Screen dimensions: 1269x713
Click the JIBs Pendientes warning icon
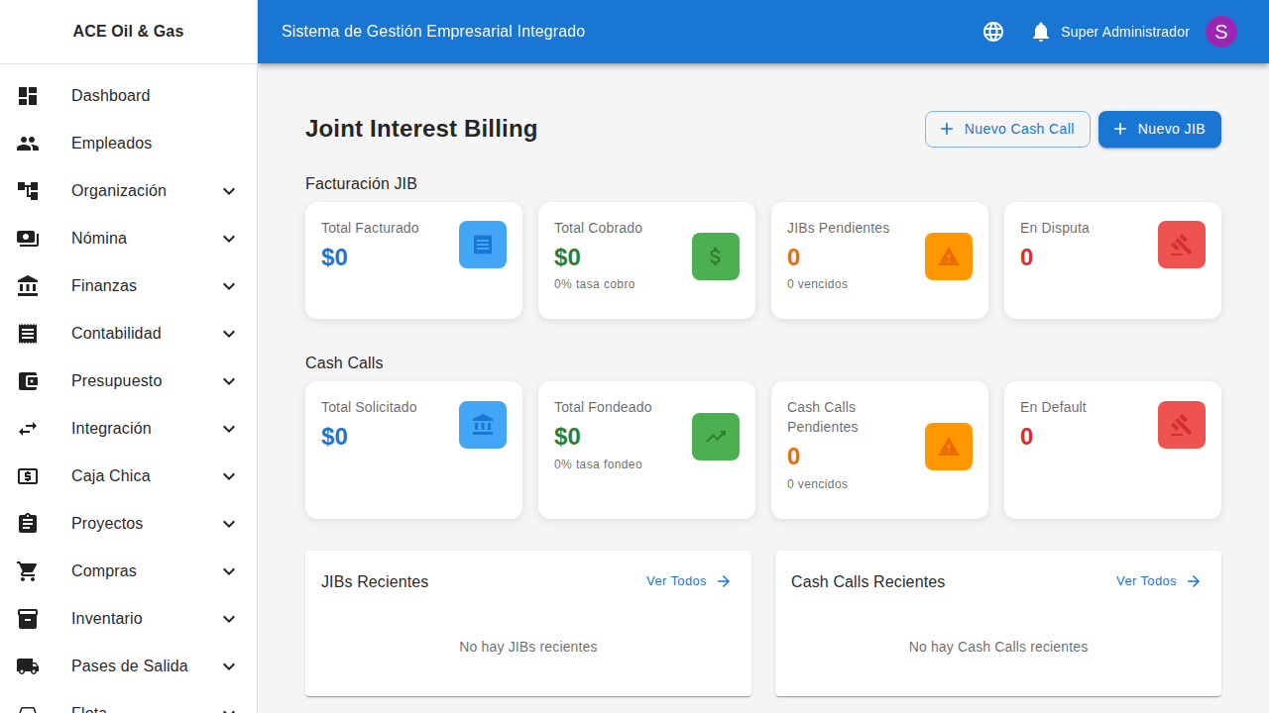(x=948, y=255)
